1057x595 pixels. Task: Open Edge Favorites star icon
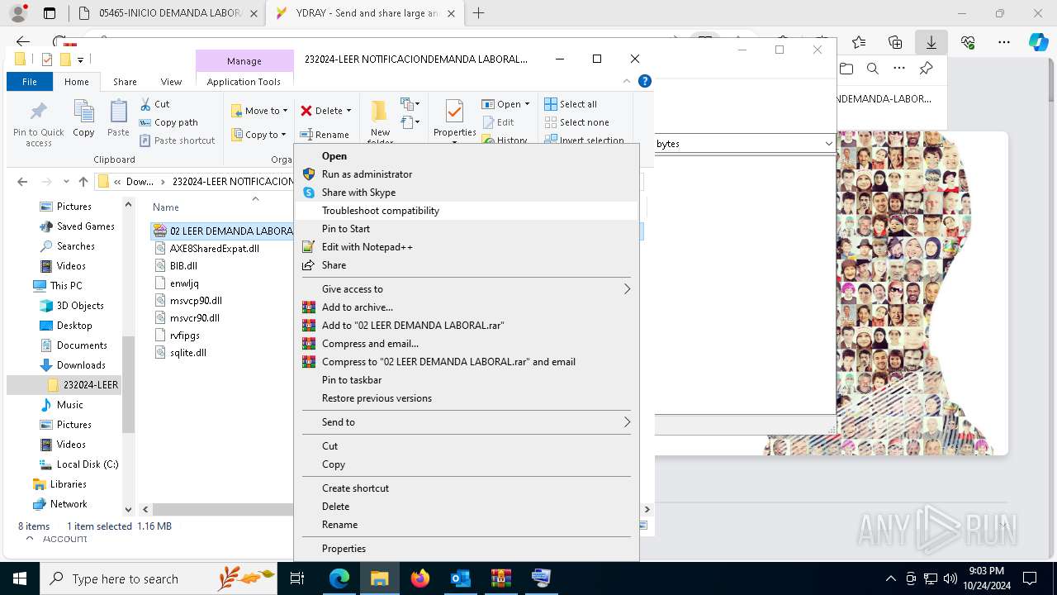pyautogui.click(x=859, y=42)
